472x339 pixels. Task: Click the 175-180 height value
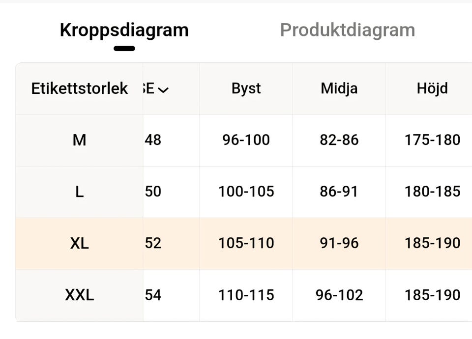[x=432, y=141]
